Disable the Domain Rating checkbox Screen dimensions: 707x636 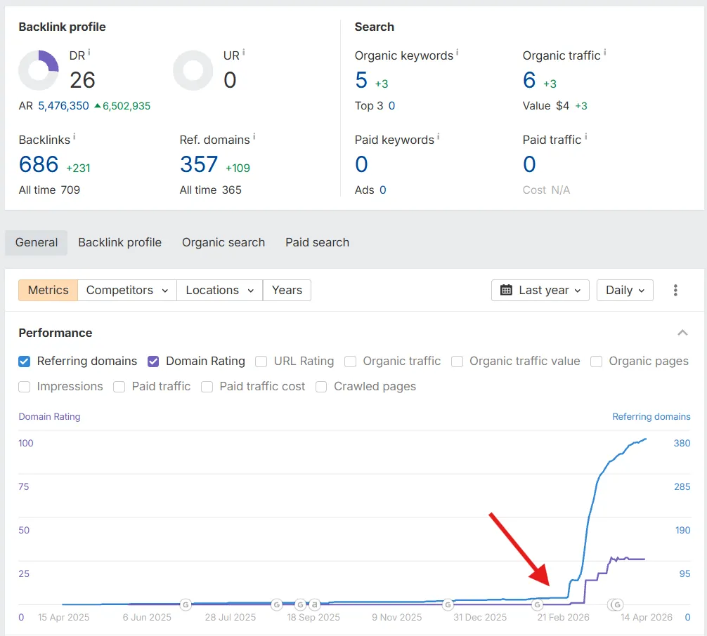153,362
